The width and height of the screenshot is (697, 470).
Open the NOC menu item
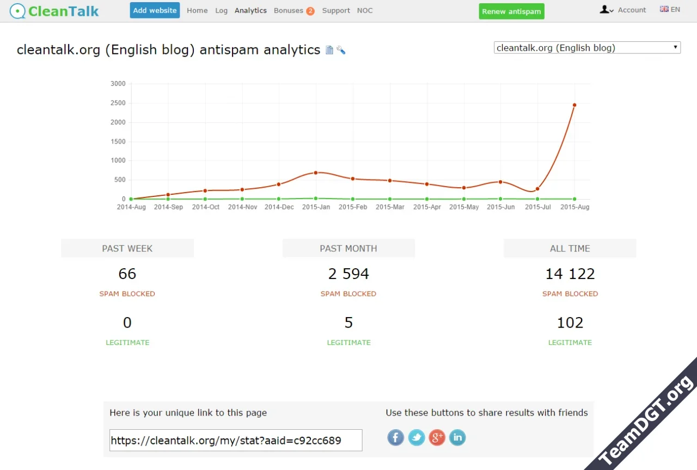(365, 10)
